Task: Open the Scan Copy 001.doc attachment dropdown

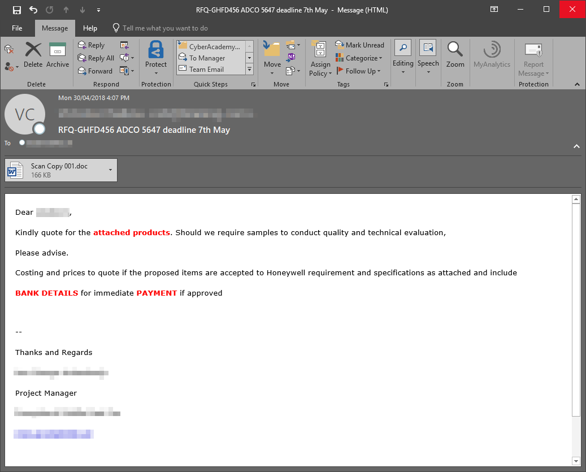Action: [110, 170]
